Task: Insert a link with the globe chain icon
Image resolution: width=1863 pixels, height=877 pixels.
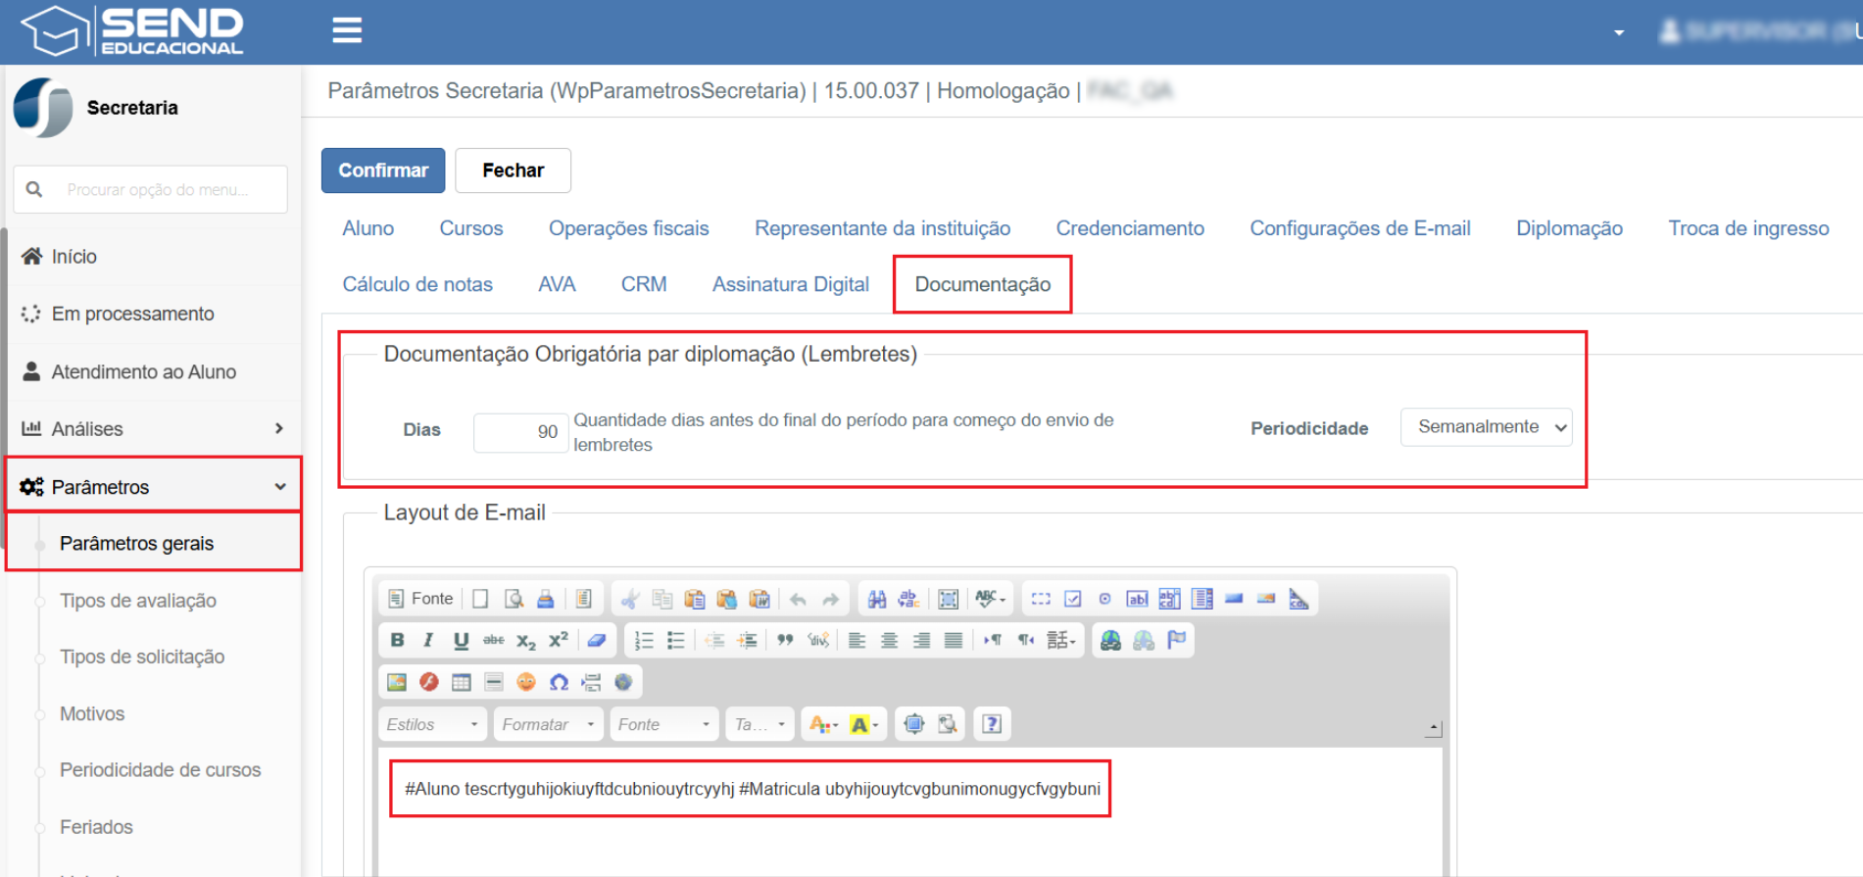Action: point(1110,640)
